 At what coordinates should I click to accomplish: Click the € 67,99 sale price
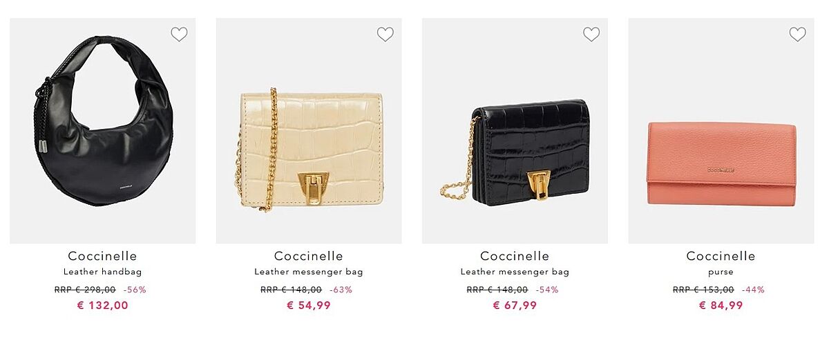pyautogui.click(x=515, y=305)
